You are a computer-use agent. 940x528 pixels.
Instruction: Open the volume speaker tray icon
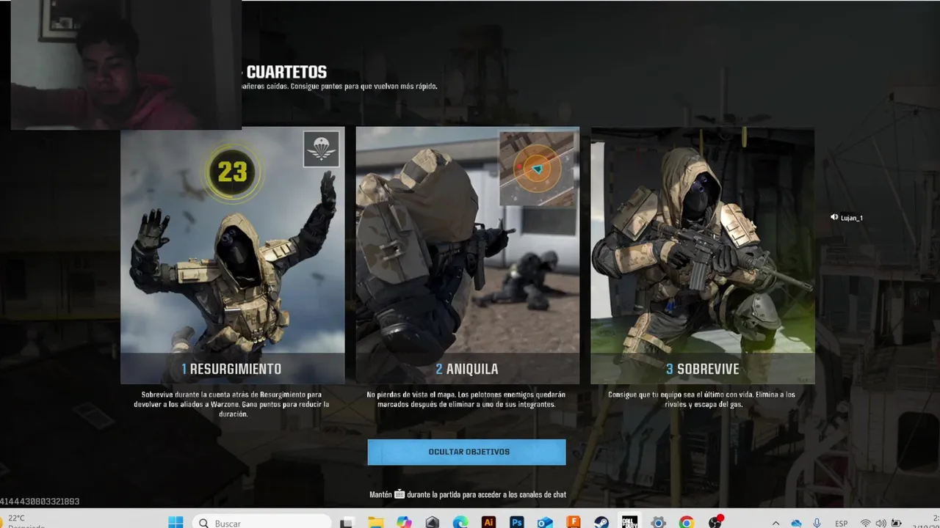coord(881,523)
